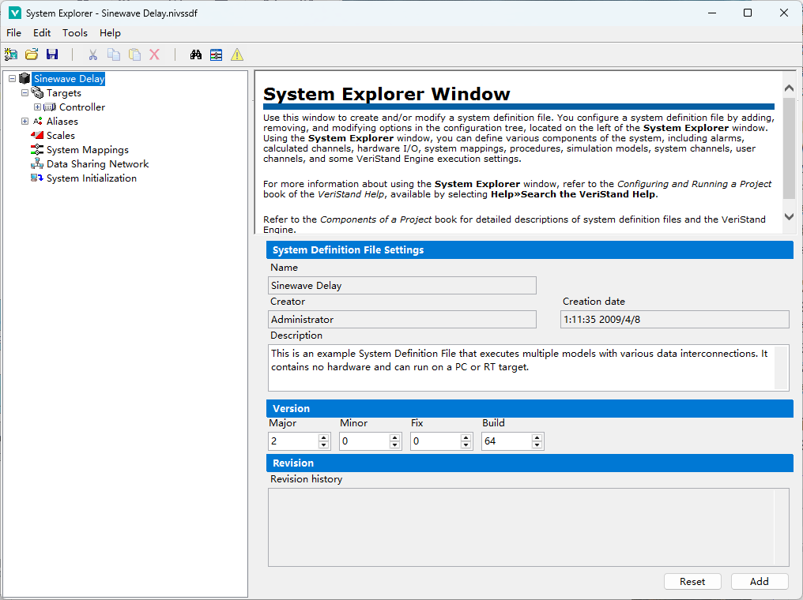Click the VeriStand app icon in title bar
This screenshot has height=600, width=803.
click(x=15, y=13)
